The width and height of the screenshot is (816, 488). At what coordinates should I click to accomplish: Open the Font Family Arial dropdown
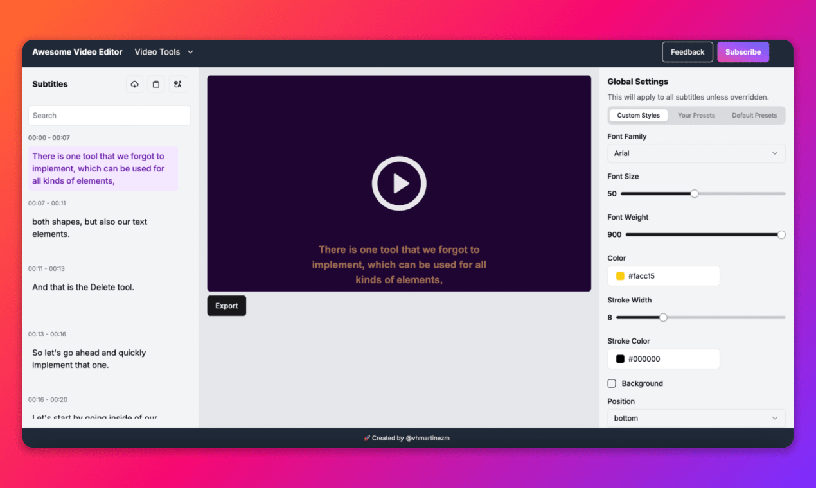pos(696,153)
